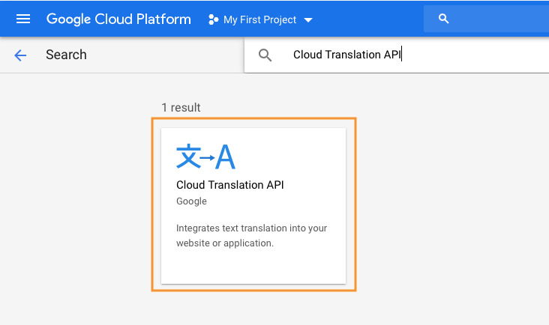Click the 1 result count label

[x=181, y=108]
